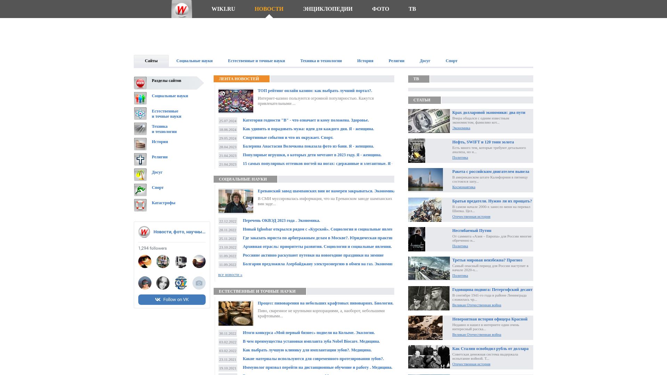Open the все новости link
This screenshot has width=667, height=375.
click(230, 274)
